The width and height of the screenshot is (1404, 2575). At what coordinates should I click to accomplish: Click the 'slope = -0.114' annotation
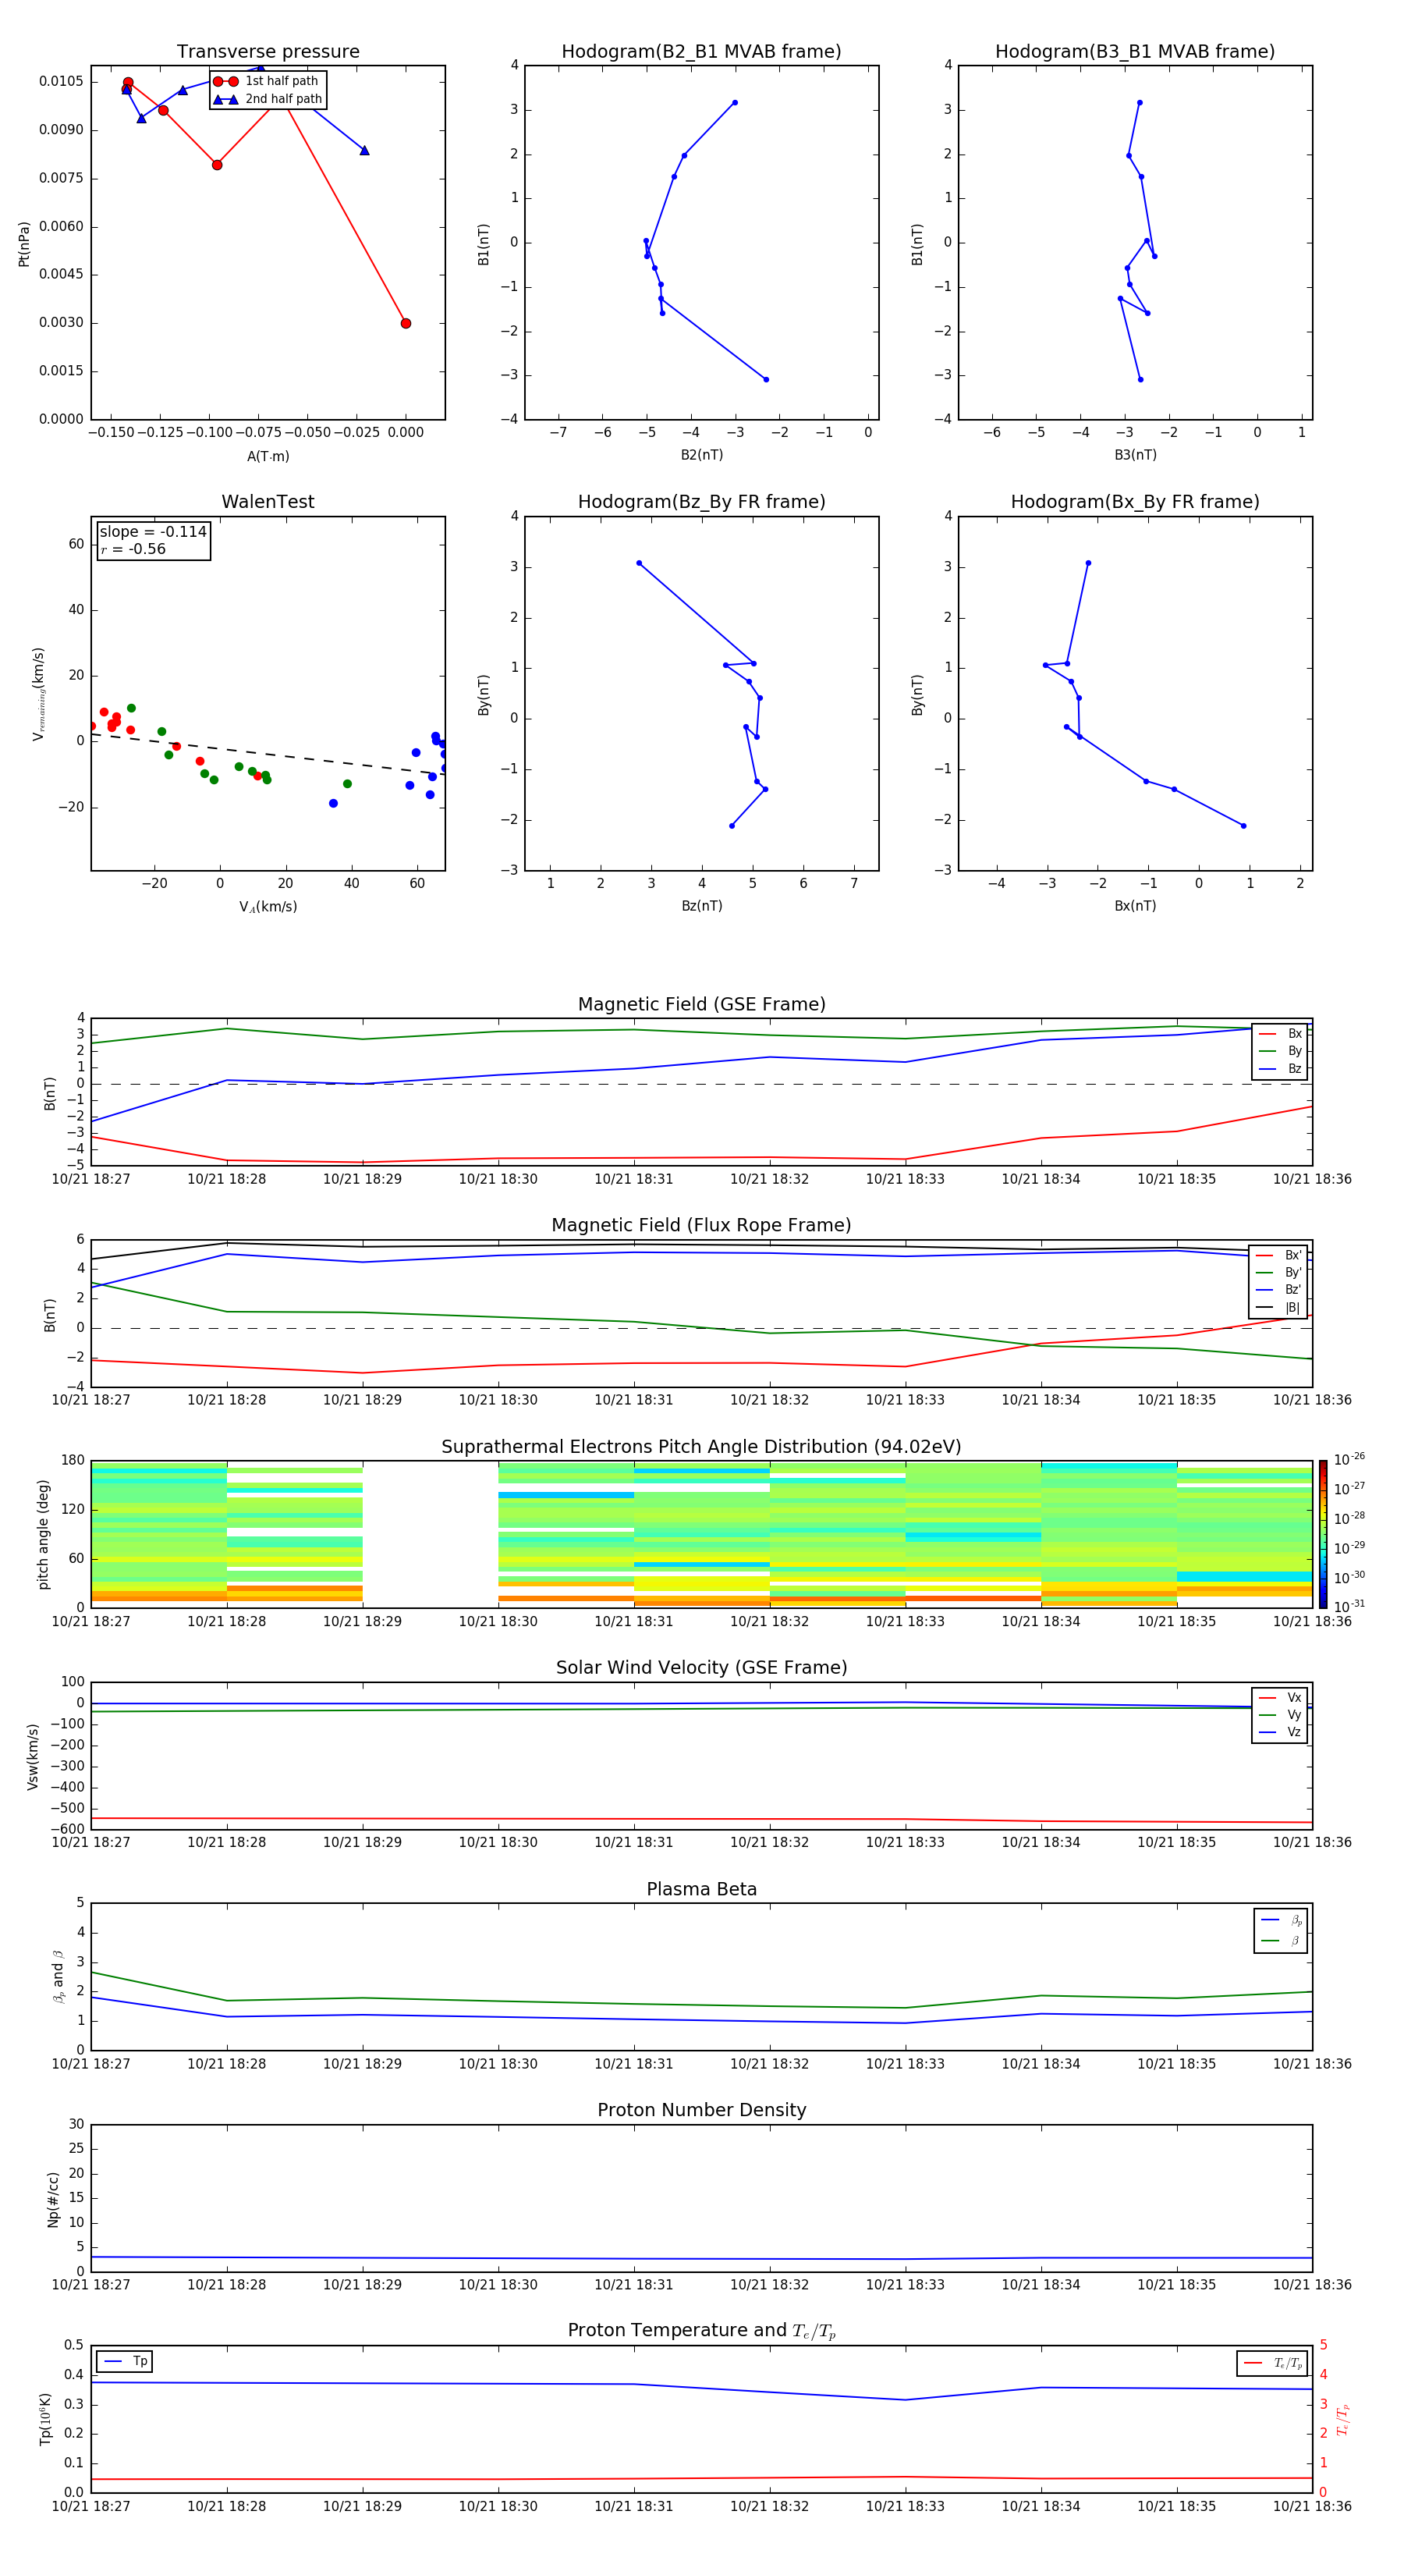(153, 532)
